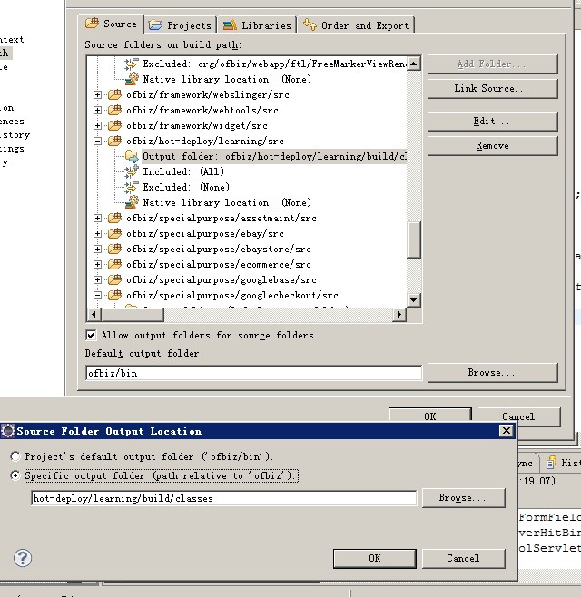581x597 pixels.
Task: Click the FreeMarkerViewRenderer Excluded filter icon
Action: [132, 64]
